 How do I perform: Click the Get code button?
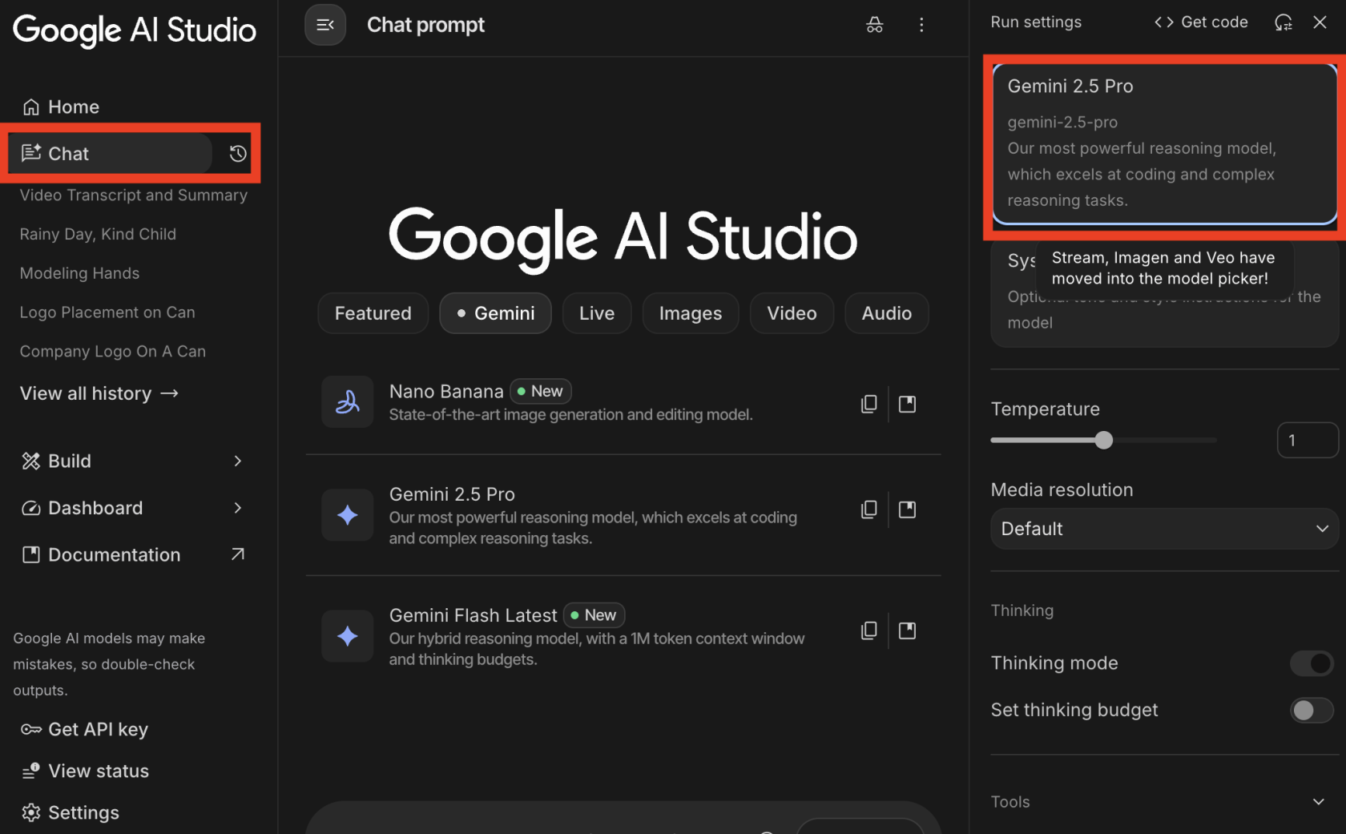pos(1200,22)
